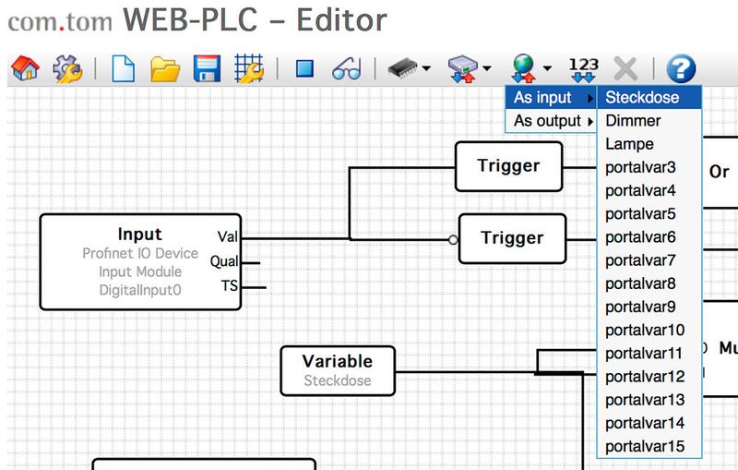Click the TS output pin label

click(229, 286)
